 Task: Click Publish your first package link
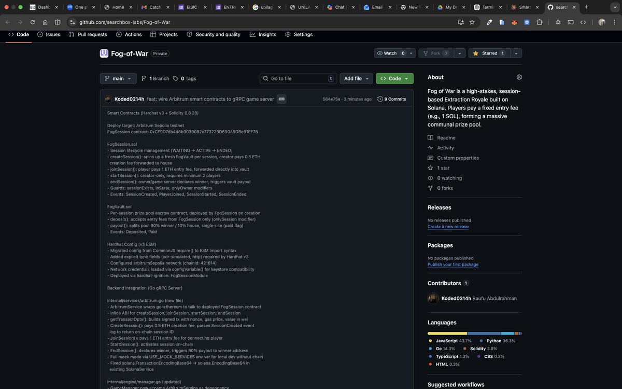[453, 265]
